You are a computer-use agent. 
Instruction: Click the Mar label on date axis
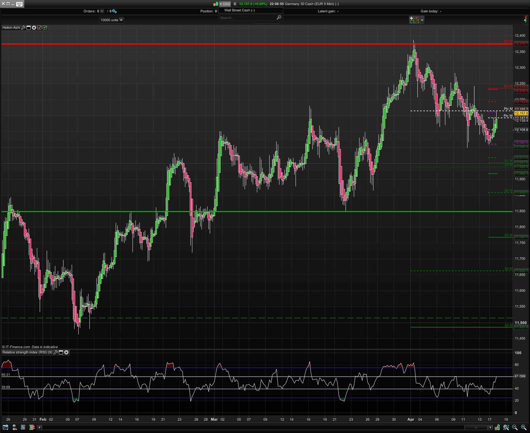(214, 419)
